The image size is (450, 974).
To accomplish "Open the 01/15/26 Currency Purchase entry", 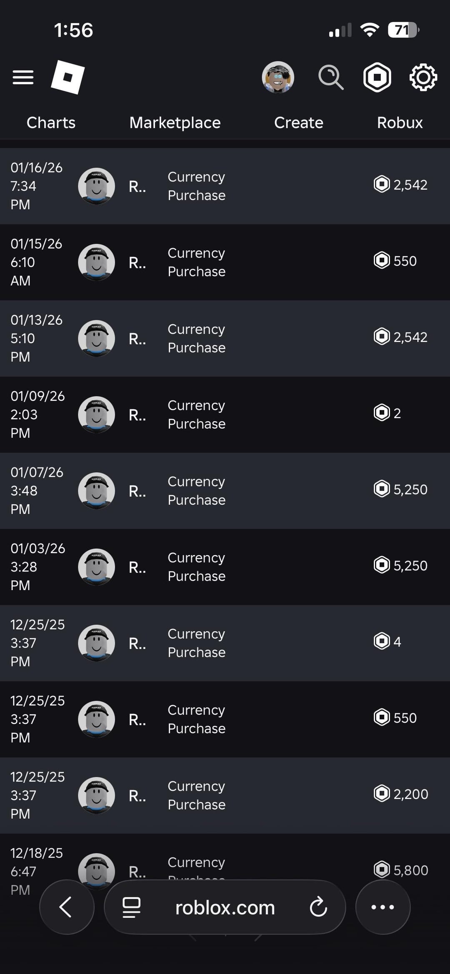I will [196, 262].
